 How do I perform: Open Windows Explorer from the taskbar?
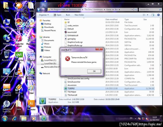click(24, 119)
